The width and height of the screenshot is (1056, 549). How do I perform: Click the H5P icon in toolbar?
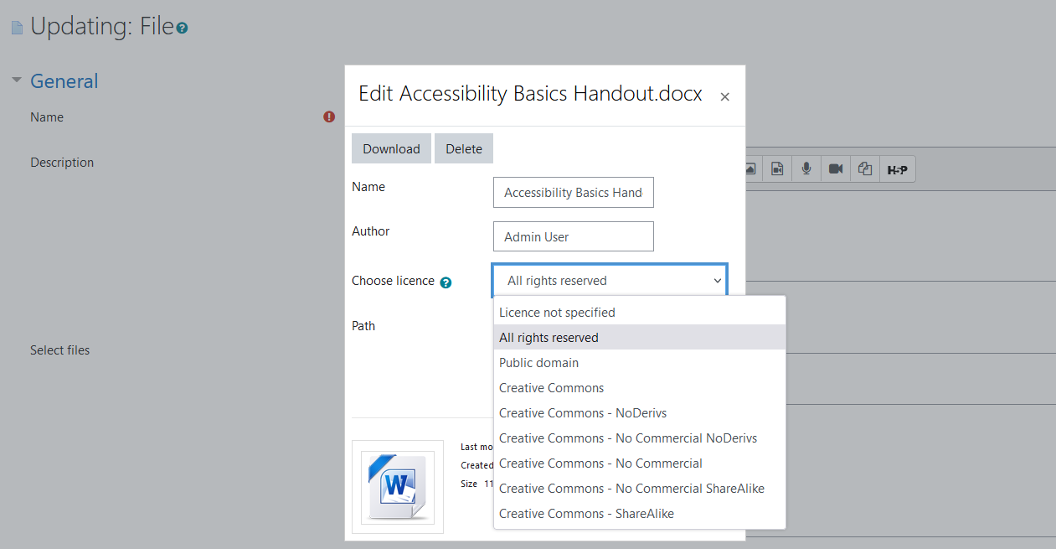897,169
